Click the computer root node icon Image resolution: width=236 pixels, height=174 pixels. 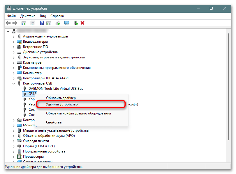[14, 31]
